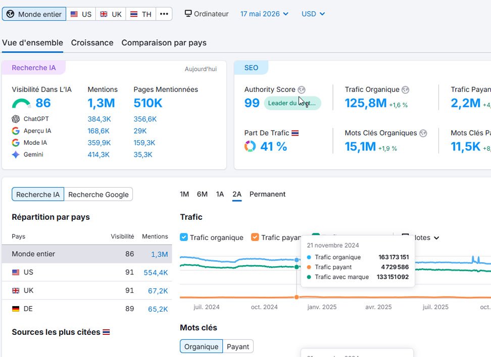
Task: Open the 17 mai 2026 date dropdown
Action: 264,14
